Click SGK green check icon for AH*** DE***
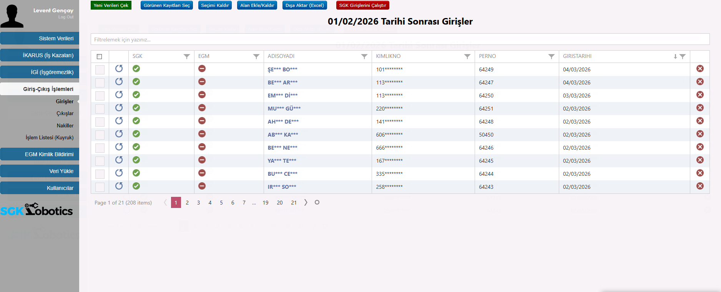Screen dimensions: 721x292 point(136,121)
